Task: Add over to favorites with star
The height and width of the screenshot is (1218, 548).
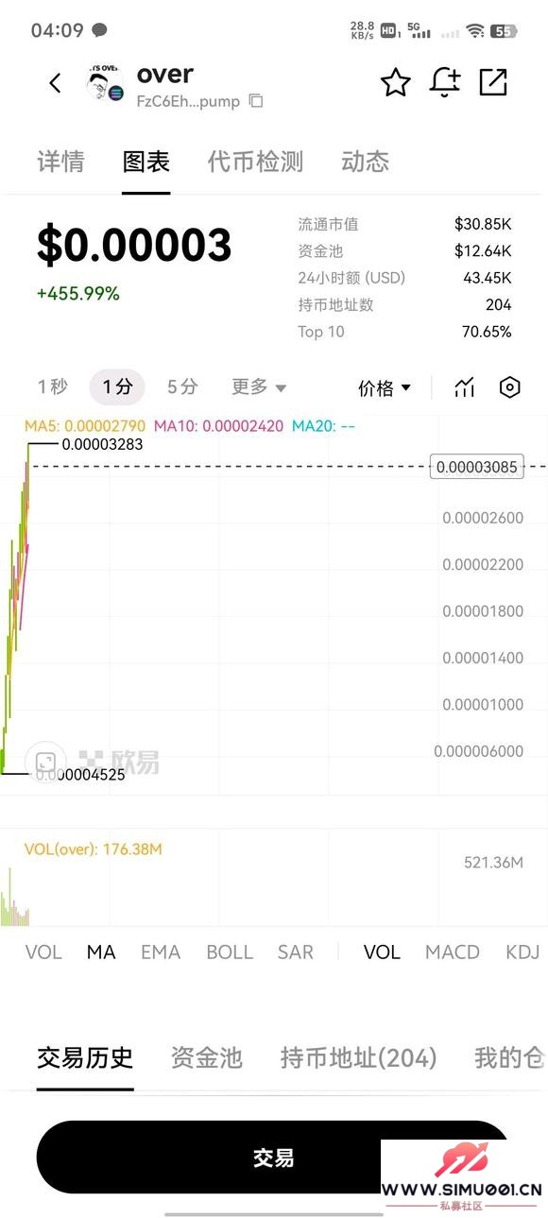Action: (x=396, y=83)
